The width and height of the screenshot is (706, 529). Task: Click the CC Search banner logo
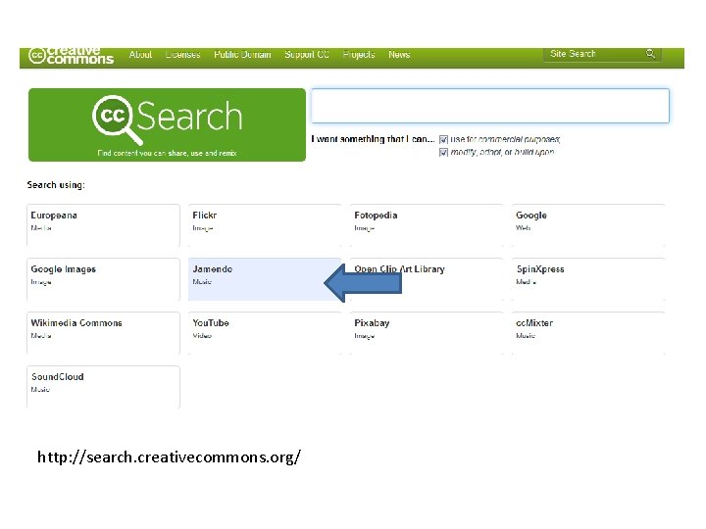(167, 124)
